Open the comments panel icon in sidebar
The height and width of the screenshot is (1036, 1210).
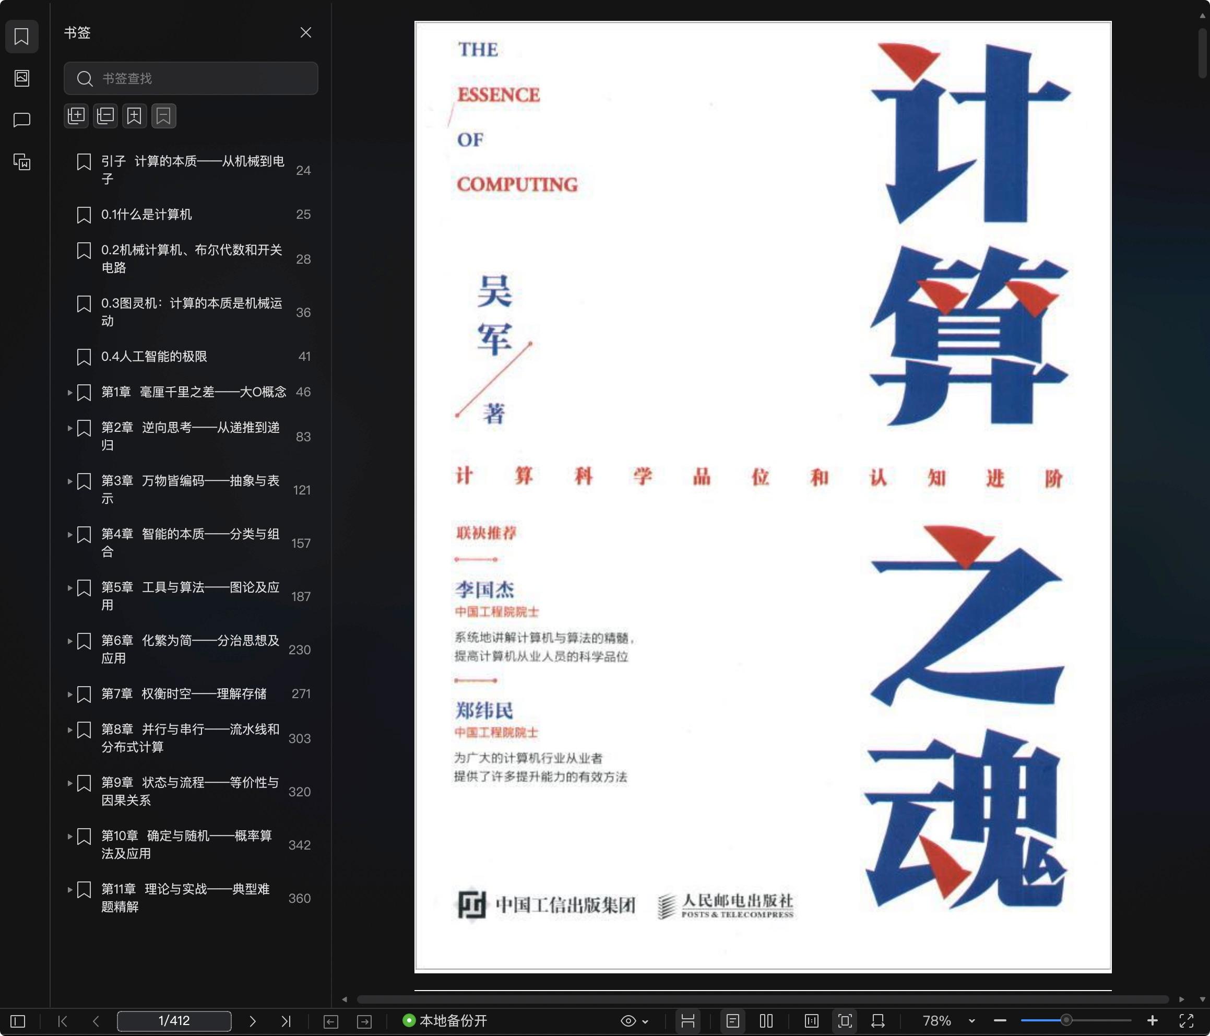pos(21,120)
